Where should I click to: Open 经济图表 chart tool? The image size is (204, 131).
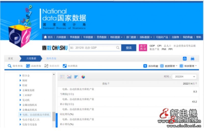pos(65,66)
